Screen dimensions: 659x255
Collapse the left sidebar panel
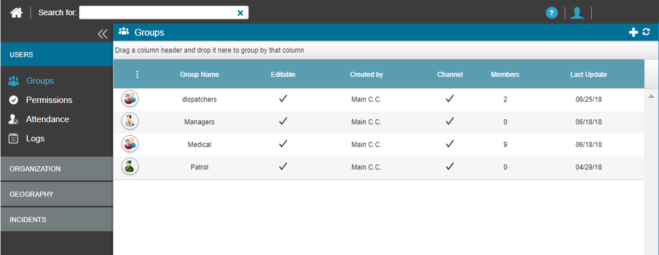pyautogui.click(x=103, y=34)
